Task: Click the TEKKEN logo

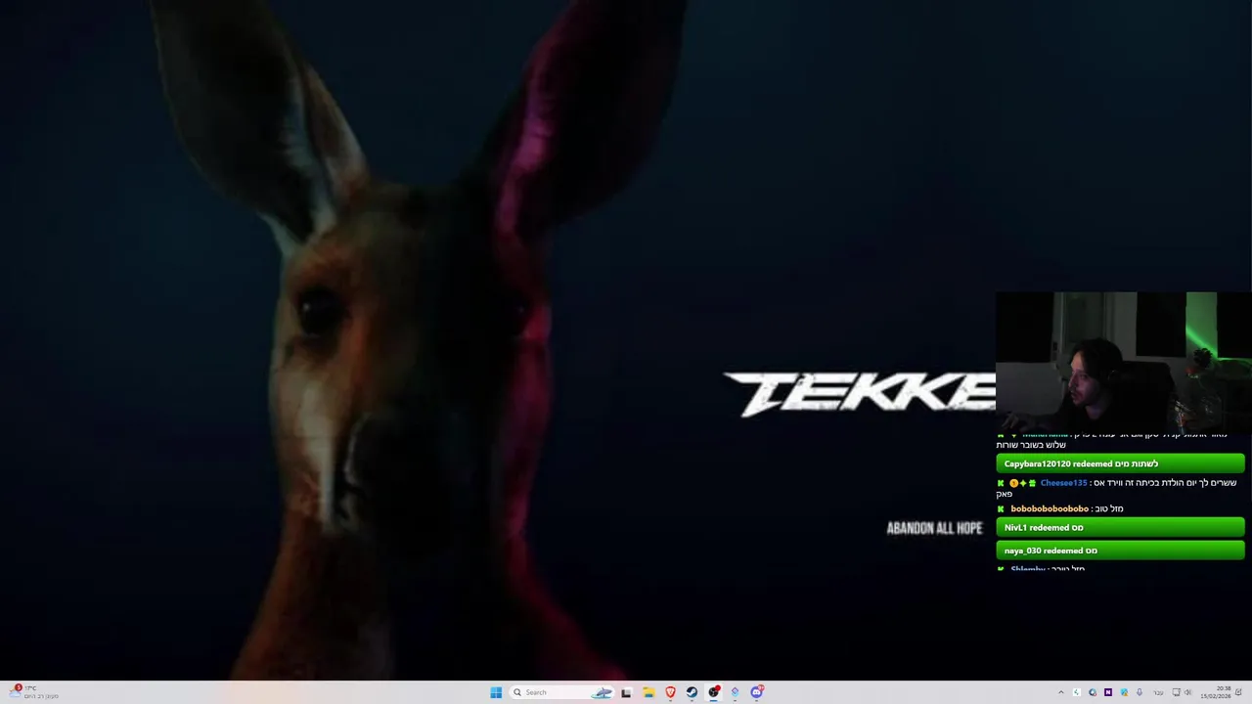Action: [859, 394]
